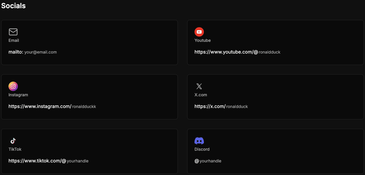Click the @ symbol in the Discord card
Viewport: 365px width, 175px height.
(196, 161)
